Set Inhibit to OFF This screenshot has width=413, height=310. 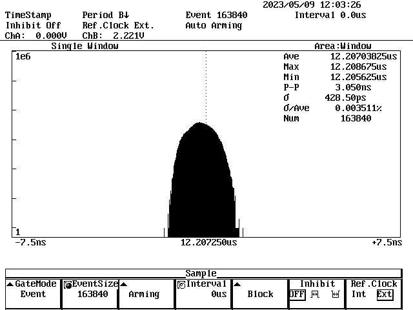[x=297, y=294]
